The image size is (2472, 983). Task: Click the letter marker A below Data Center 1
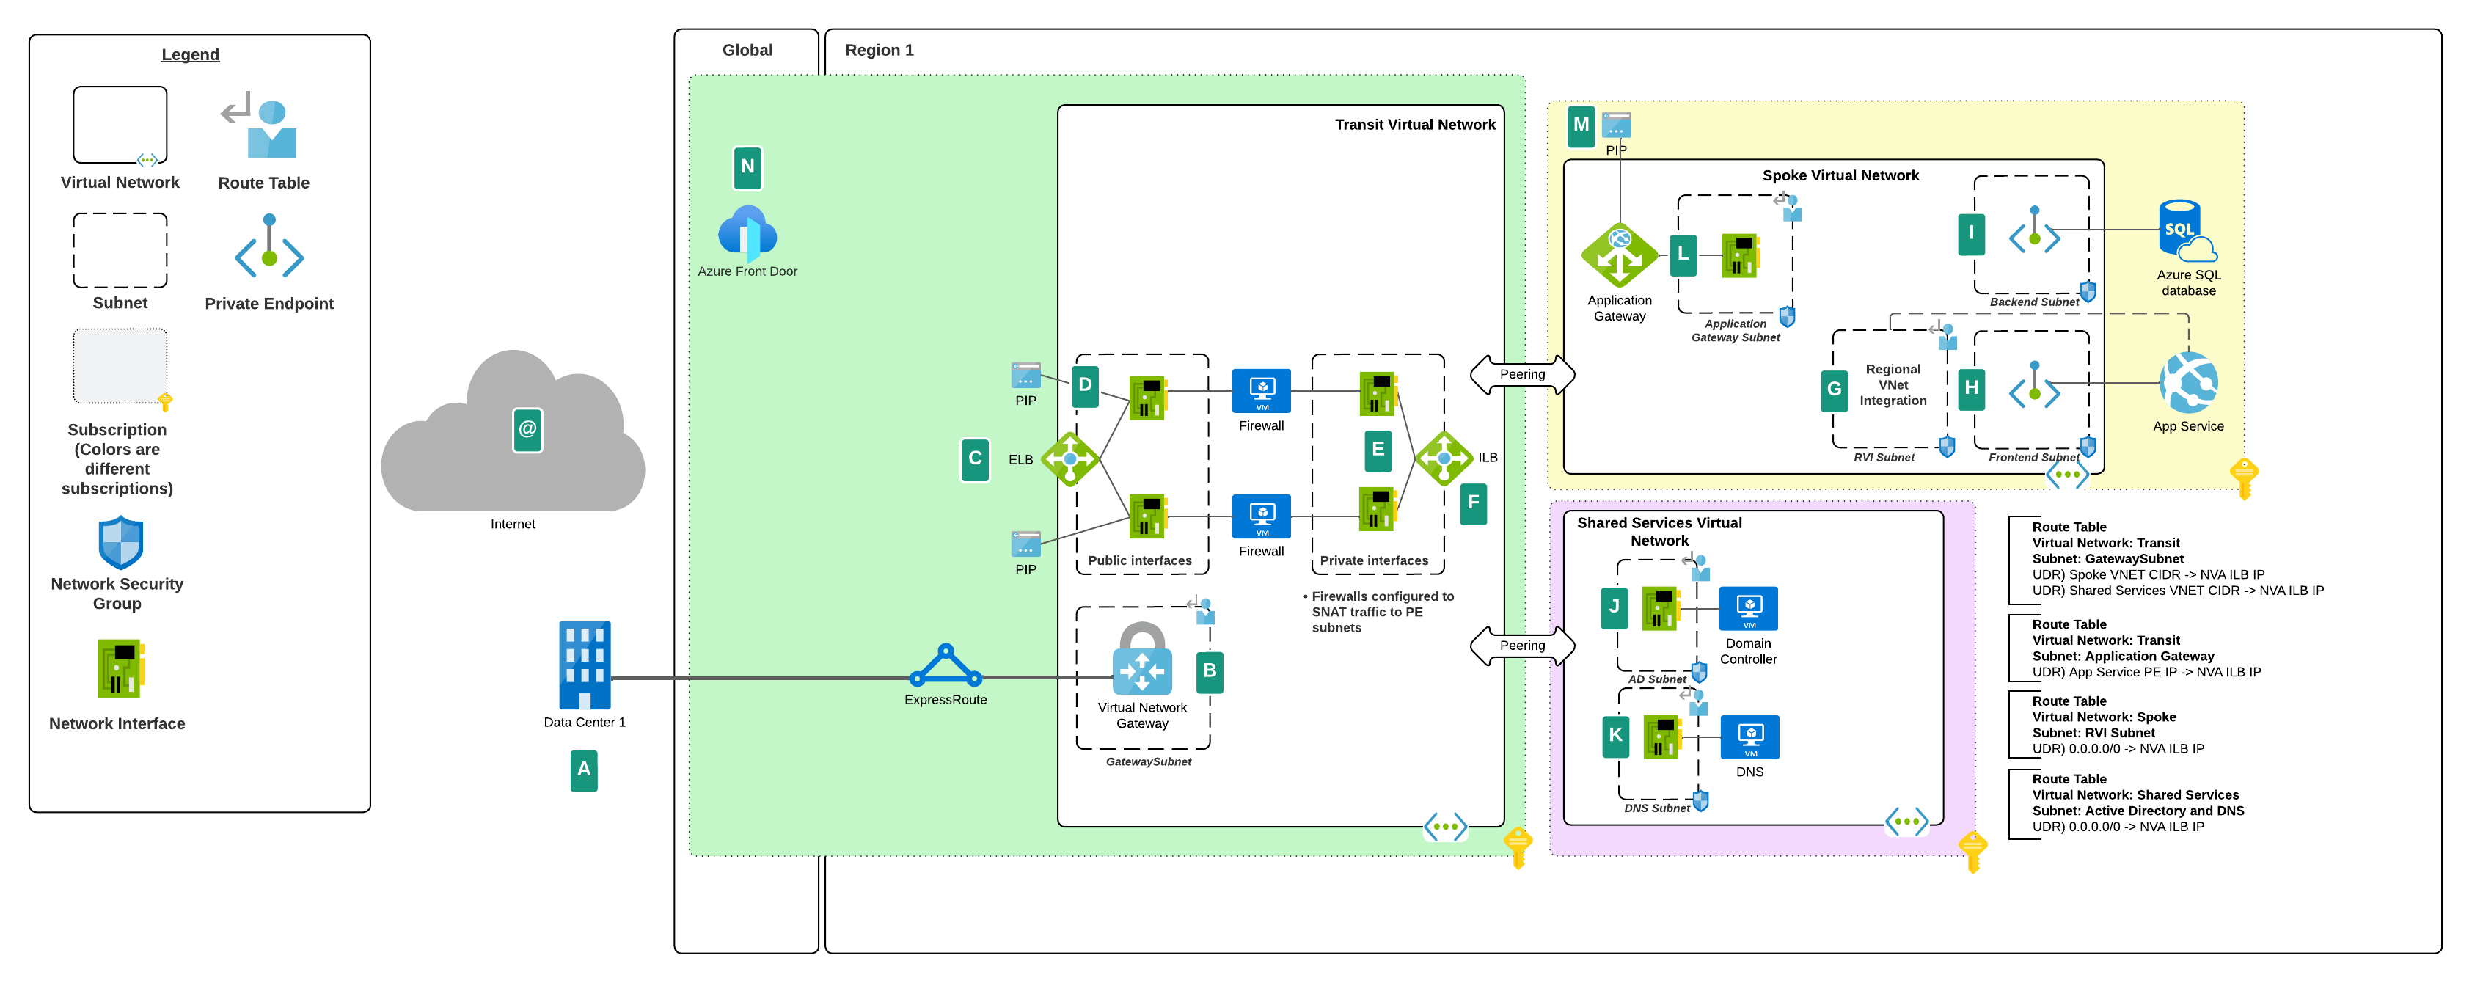click(x=583, y=770)
